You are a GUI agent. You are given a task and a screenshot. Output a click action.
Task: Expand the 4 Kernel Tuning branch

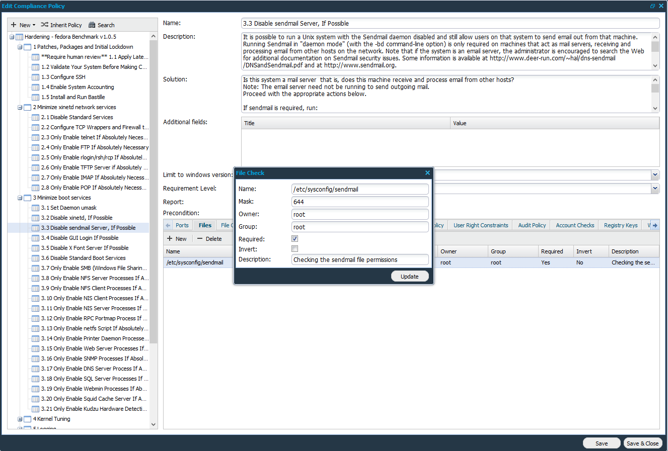click(19, 419)
